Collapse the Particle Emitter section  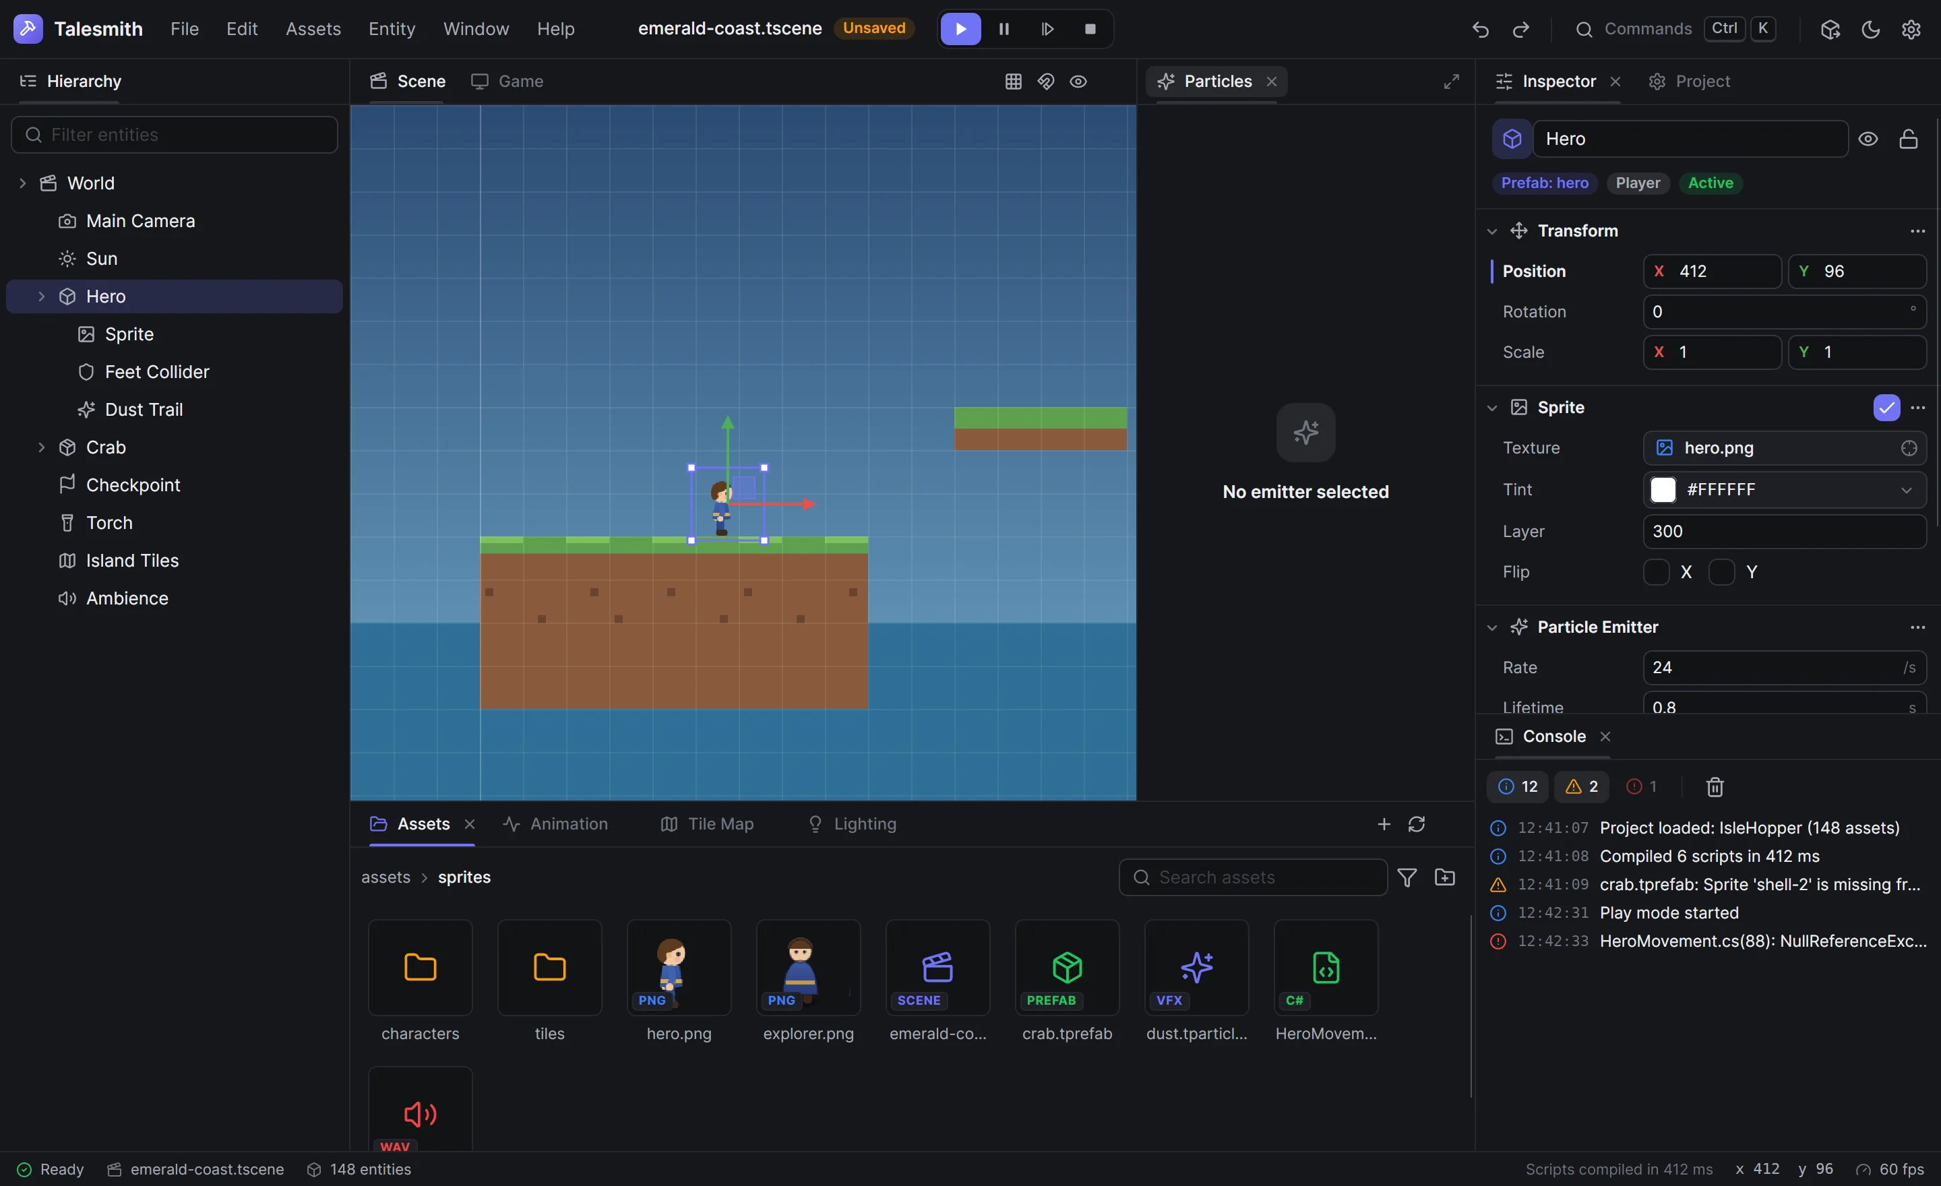[1491, 627]
